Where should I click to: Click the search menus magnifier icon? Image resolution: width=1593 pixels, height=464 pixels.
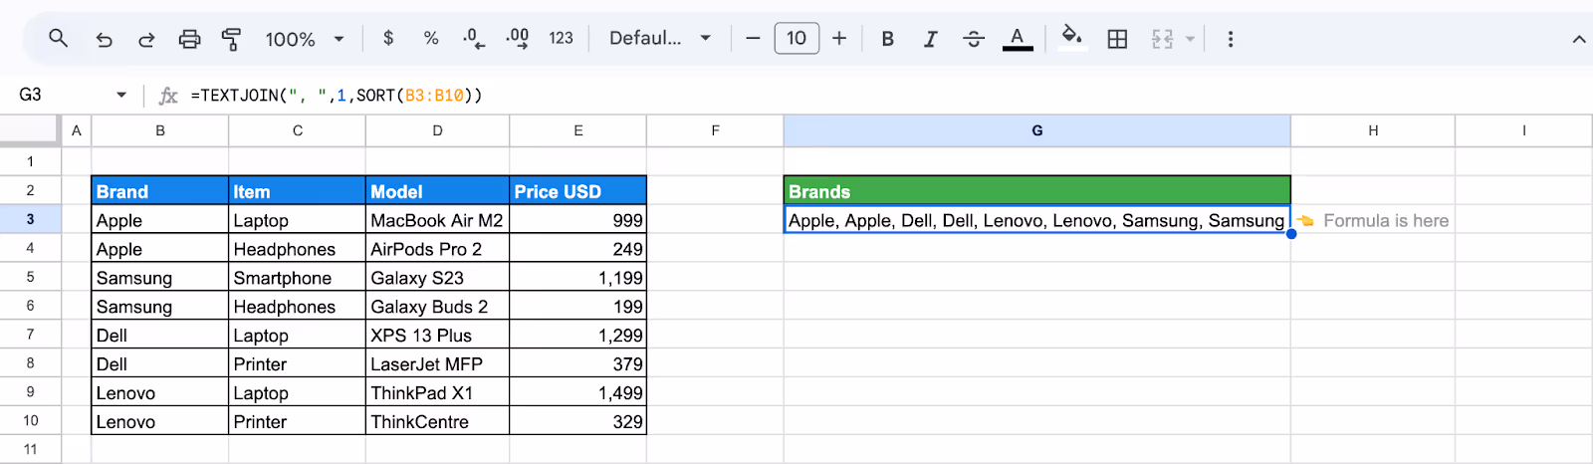59,39
